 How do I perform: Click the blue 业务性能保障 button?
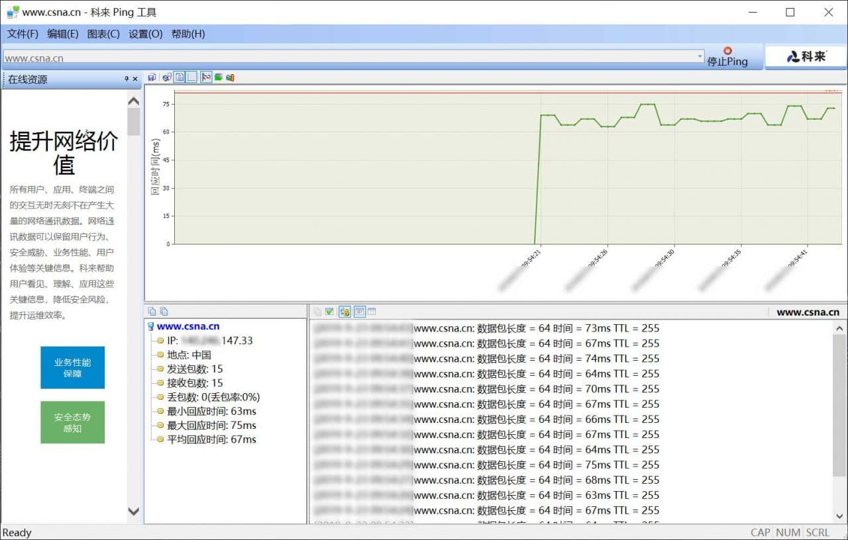72,367
